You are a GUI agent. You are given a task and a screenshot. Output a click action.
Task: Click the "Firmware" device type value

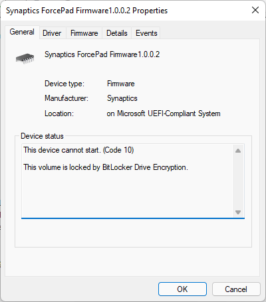click(121, 84)
